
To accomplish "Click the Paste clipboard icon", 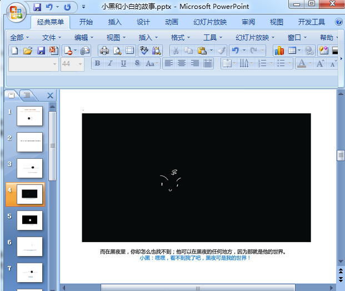I will click(x=202, y=51).
